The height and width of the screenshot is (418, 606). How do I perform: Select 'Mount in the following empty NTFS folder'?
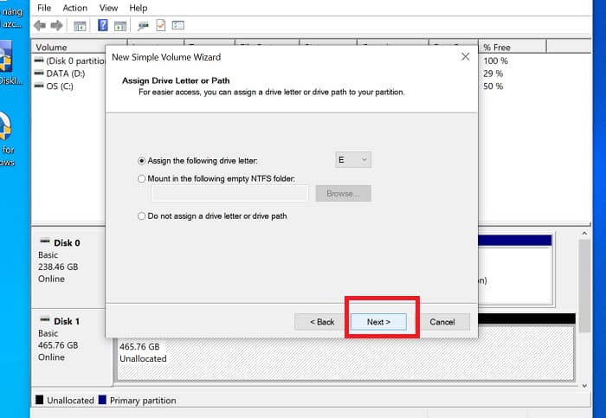coord(142,179)
